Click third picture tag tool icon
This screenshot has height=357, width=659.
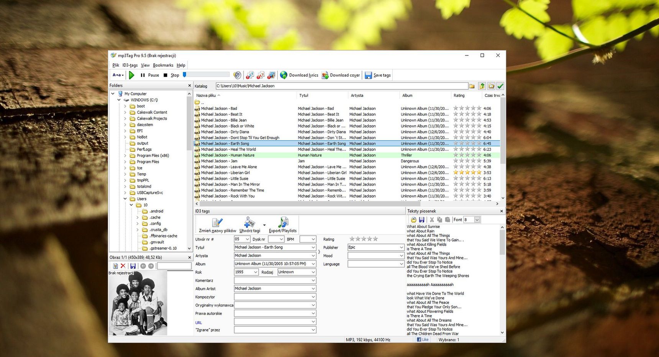coord(271,75)
